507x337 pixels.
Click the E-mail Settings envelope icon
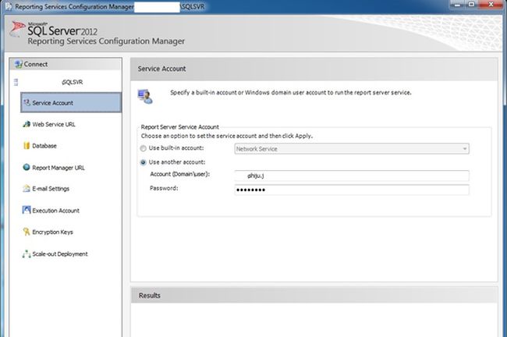(27, 189)
